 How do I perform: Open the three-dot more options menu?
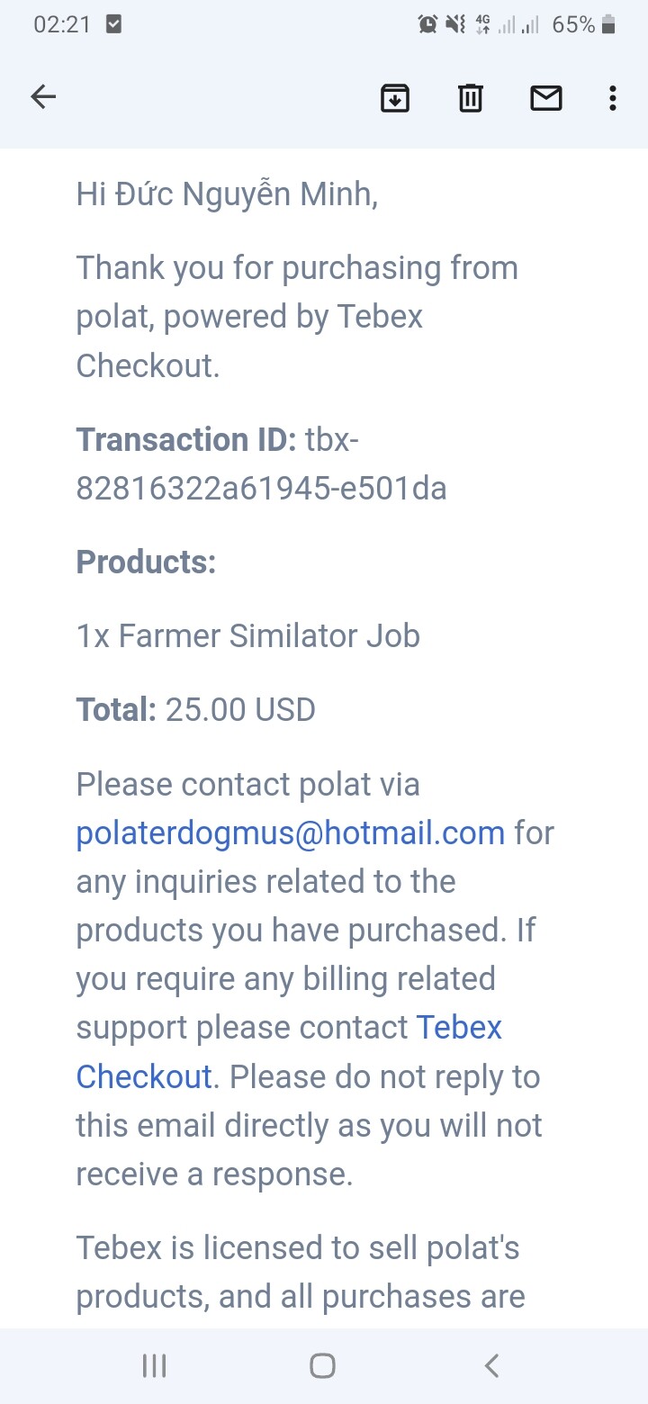(x=612, y=97)
